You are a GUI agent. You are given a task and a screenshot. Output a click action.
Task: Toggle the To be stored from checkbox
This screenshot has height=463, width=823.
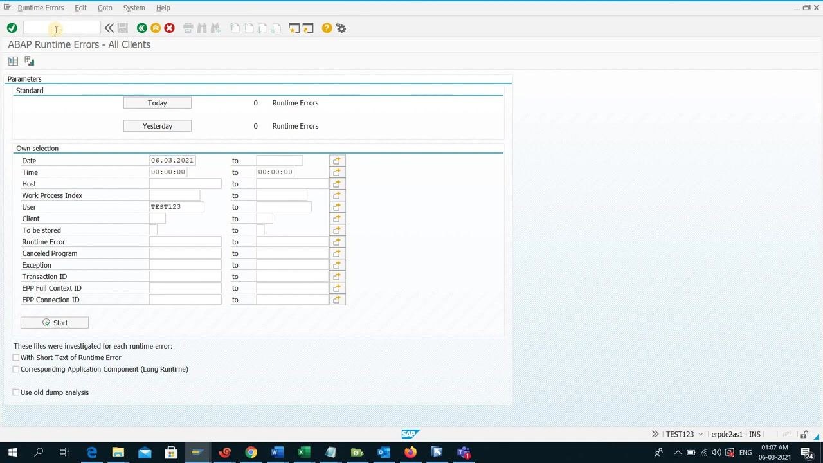point(153,230)
